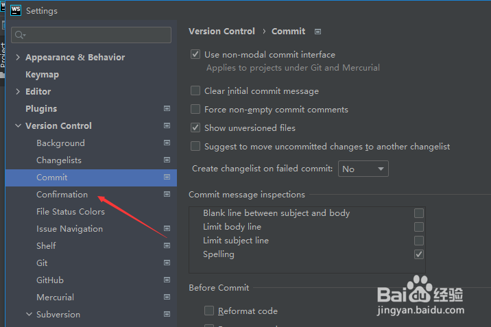This screenshot has width=491, height=327.
Task: Open the Confirmation settings page
Action: point(62,195)
